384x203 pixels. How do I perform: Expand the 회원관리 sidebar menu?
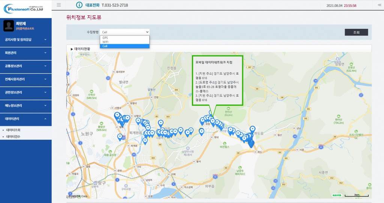tap(25, 53)
